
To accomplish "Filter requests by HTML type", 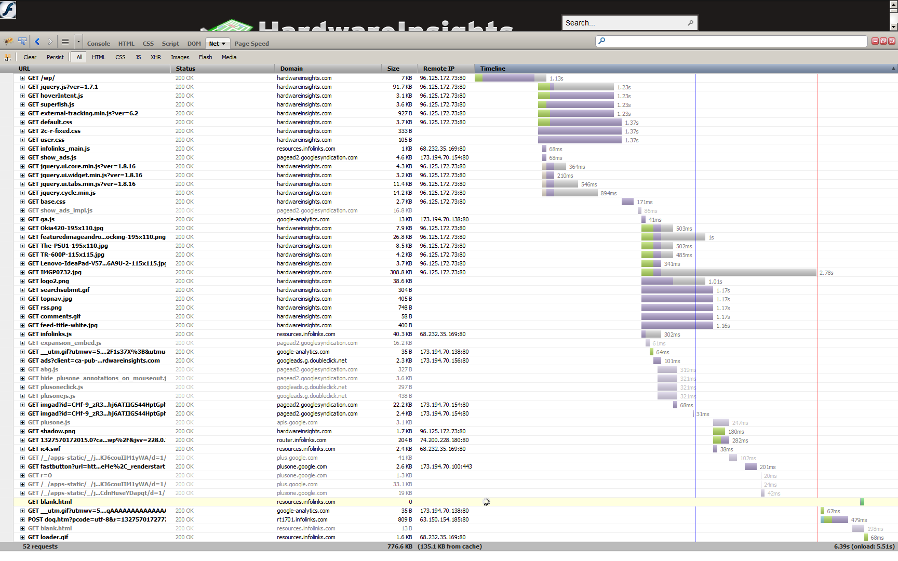I will (x=99, y=57).
